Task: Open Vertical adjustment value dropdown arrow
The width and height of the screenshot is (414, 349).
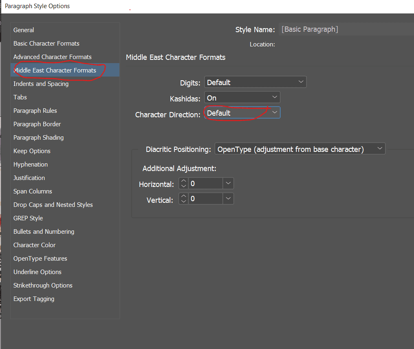Action: tap(228, 199)
